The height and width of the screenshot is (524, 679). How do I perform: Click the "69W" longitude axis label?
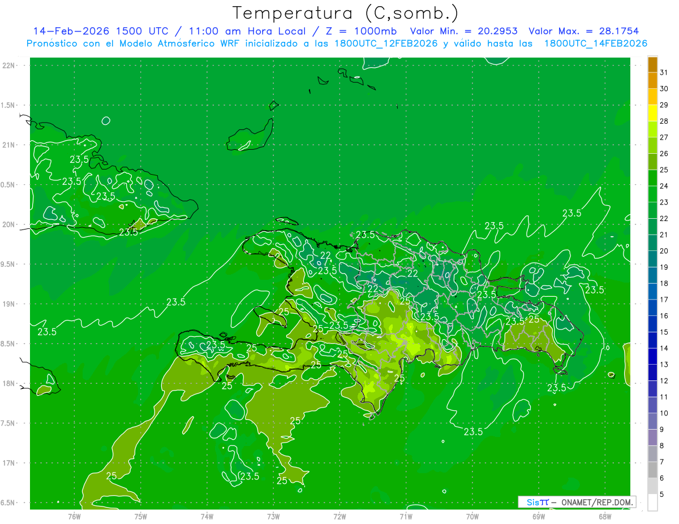pos(538,517)
